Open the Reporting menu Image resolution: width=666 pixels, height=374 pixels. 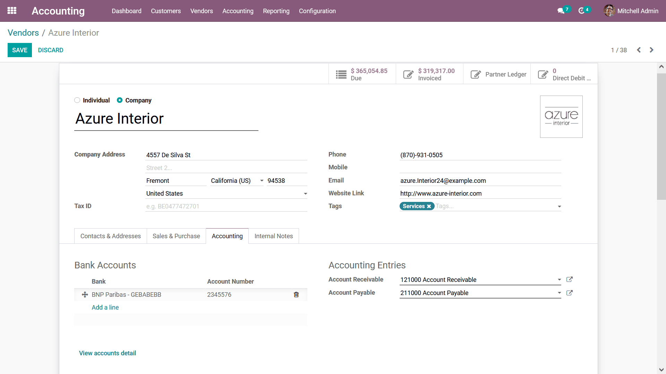point(276,11)
